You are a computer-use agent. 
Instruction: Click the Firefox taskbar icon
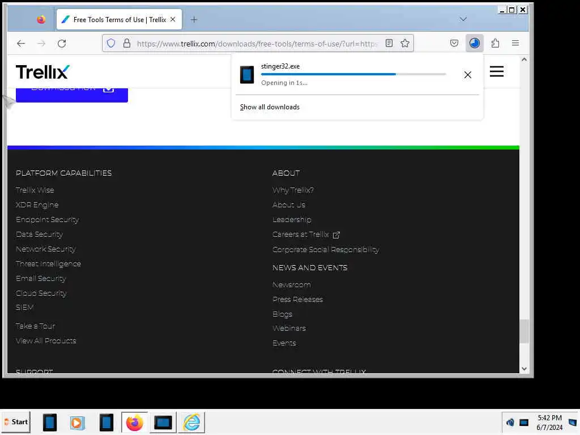pos(134,423)
